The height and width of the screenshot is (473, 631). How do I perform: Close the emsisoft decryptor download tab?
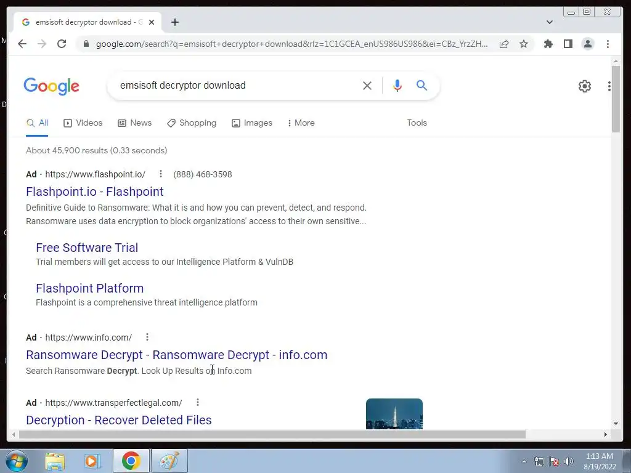tap(152, 22)
